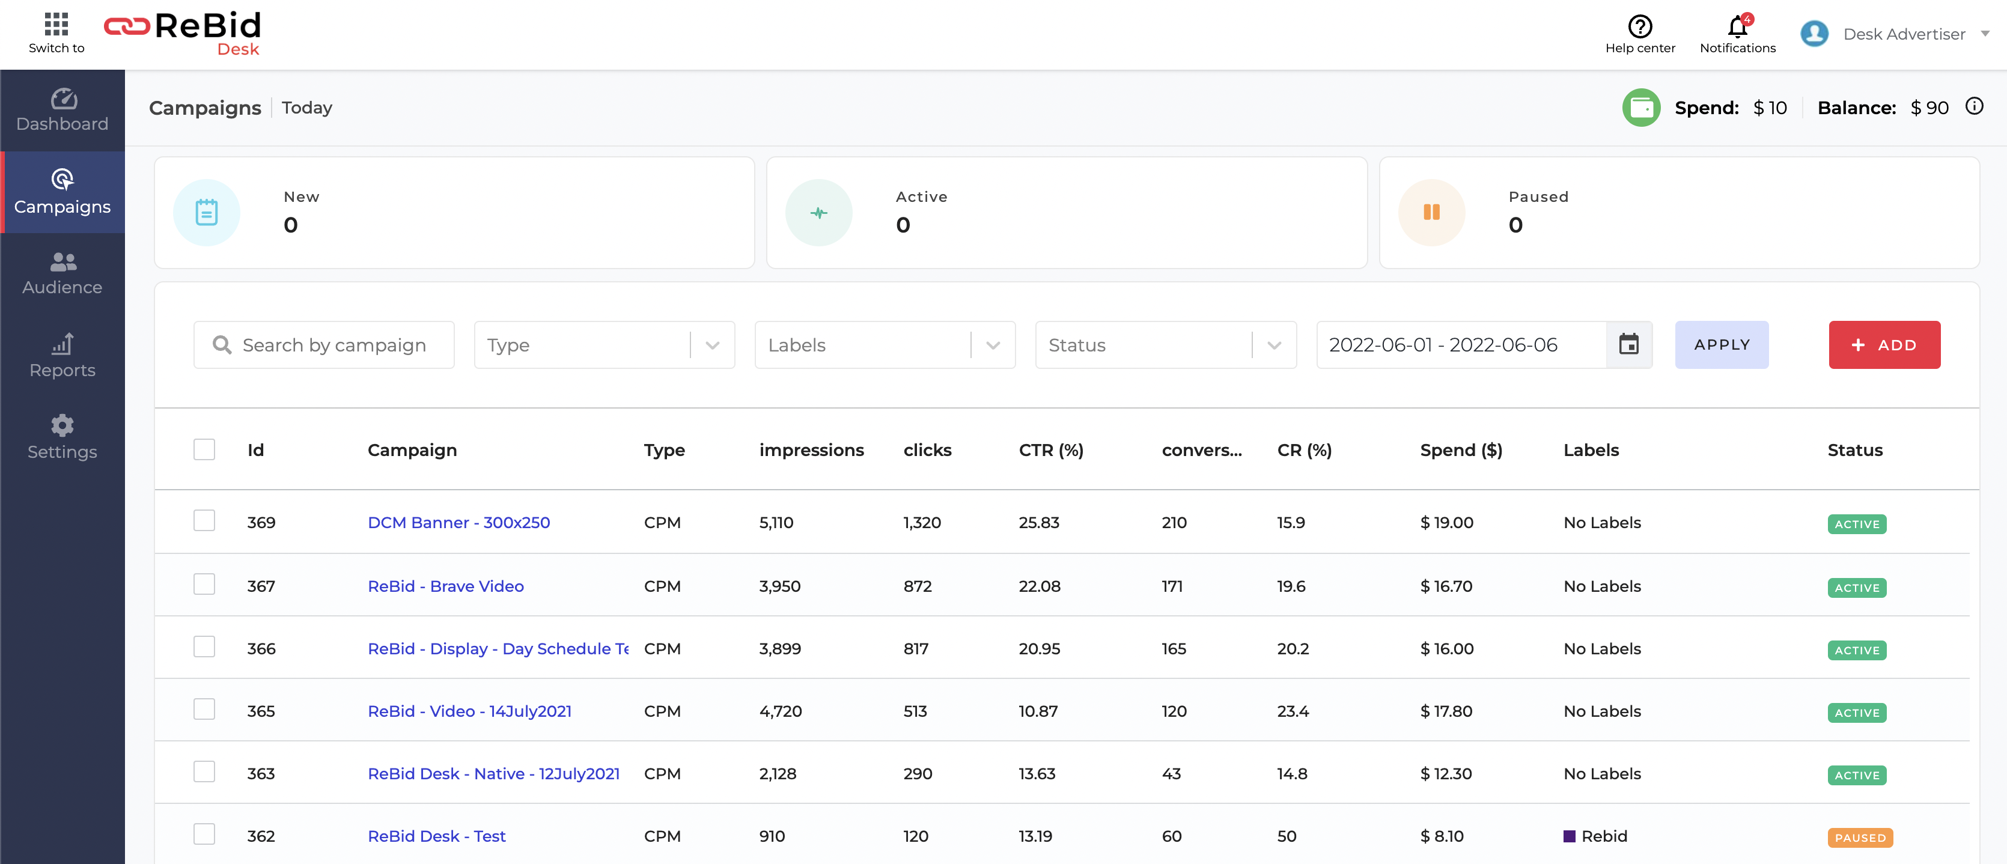Click the CTR (%) column header
This screenshot has height=864, width=2007.
click(1051, 450)
